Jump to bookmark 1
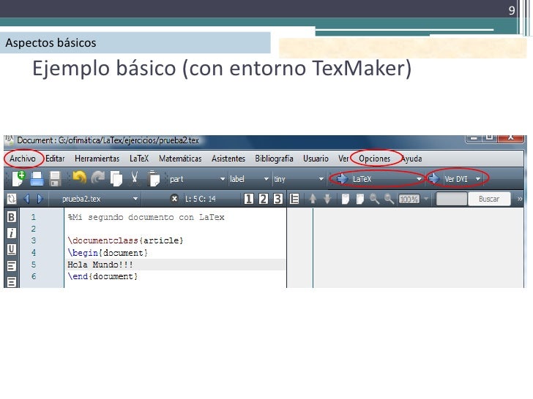533x399 pixels. click(248, 199)
